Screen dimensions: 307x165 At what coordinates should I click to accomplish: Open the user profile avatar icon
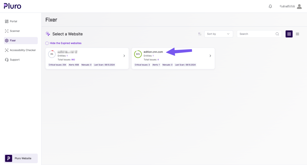(x=299, y=6)
